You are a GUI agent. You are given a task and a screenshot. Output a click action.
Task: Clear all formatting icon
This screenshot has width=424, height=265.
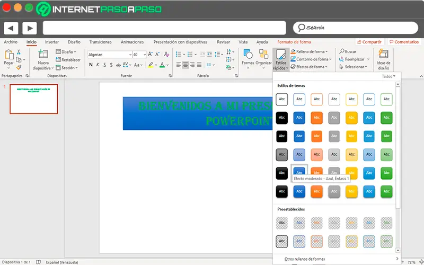166,55
